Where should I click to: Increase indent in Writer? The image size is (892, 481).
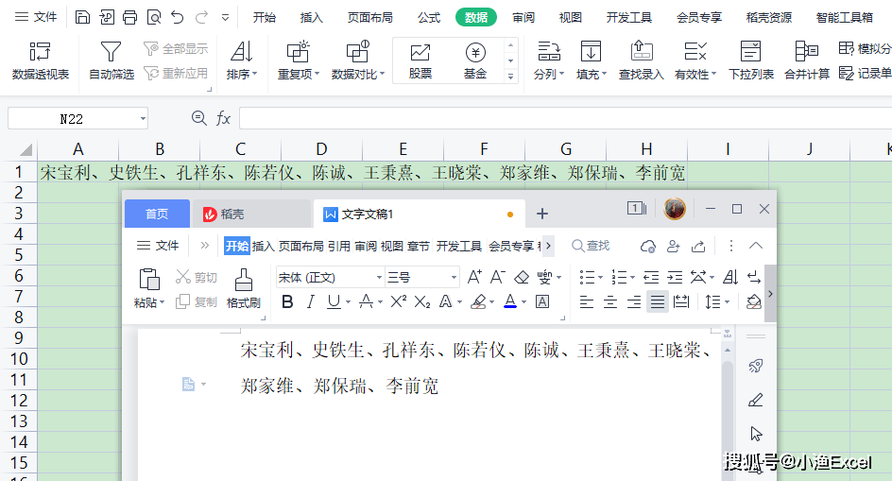(x=675, y=277)
